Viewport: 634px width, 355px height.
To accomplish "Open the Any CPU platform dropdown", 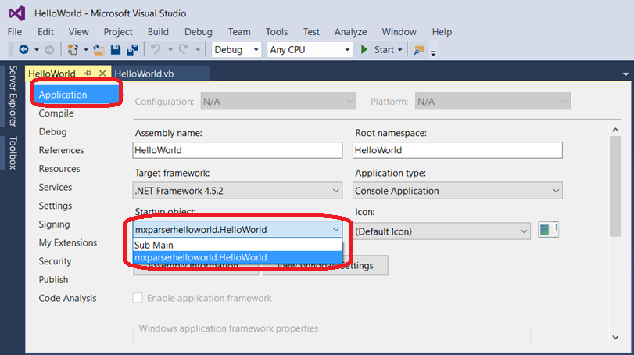I will click(x=310, y=50).
